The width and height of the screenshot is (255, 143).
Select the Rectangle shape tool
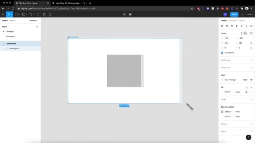pyautogui.click(x=24, y=14)
